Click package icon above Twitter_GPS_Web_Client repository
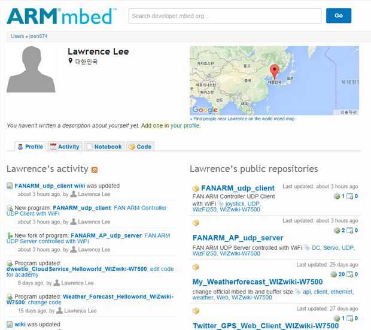371x330 pixels. pos(196,311)
